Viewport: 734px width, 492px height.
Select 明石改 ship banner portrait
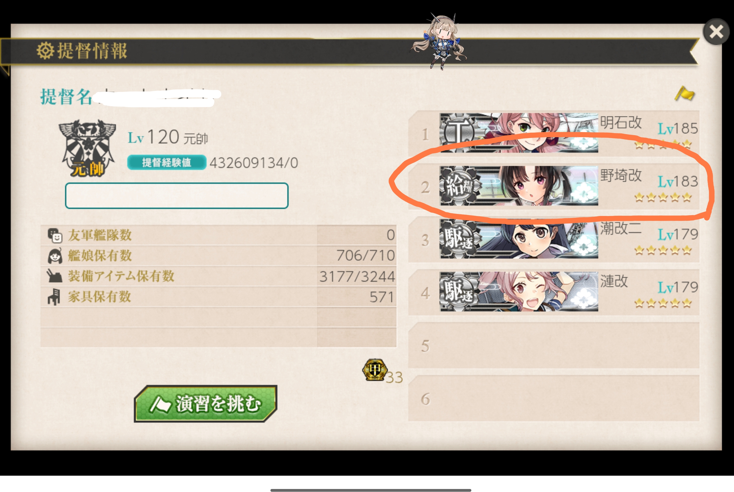519,133
